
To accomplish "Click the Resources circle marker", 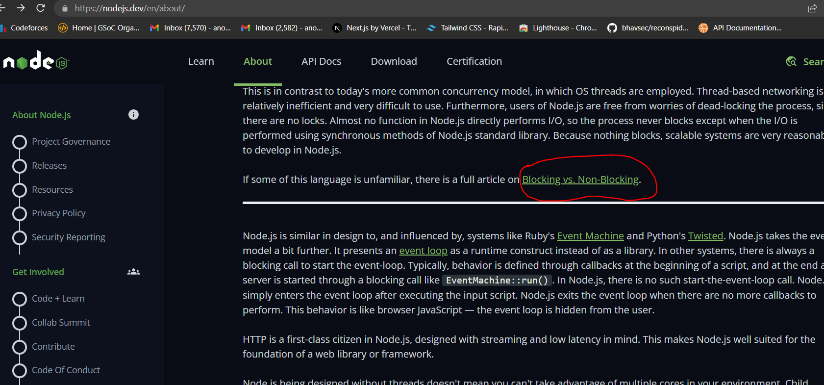I will tap(20, 190).
